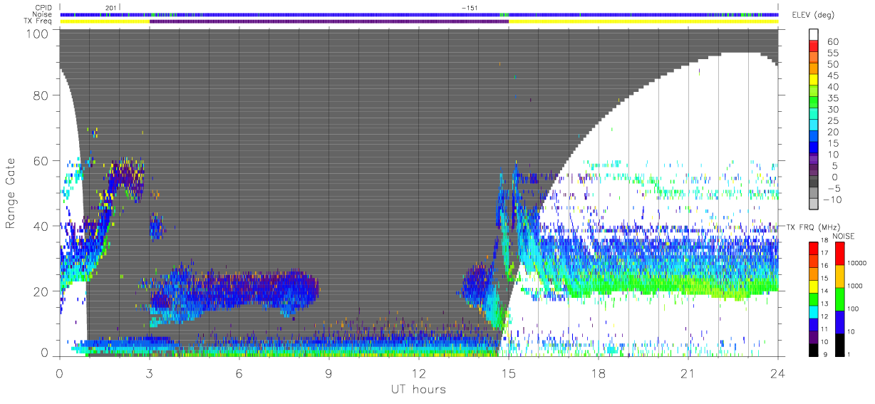Viewport: 875px width, 404px height.
Task: Click the Range Gate axis tick label 60
Action: [41, 161]
